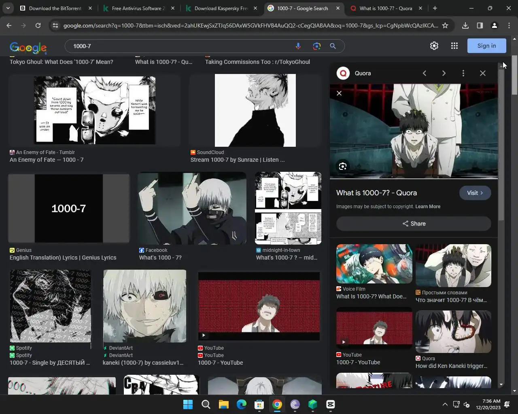The image size is (518, 414).
Task: Dismiss overlay X on preview image
Action: click(x=339, y=93)
